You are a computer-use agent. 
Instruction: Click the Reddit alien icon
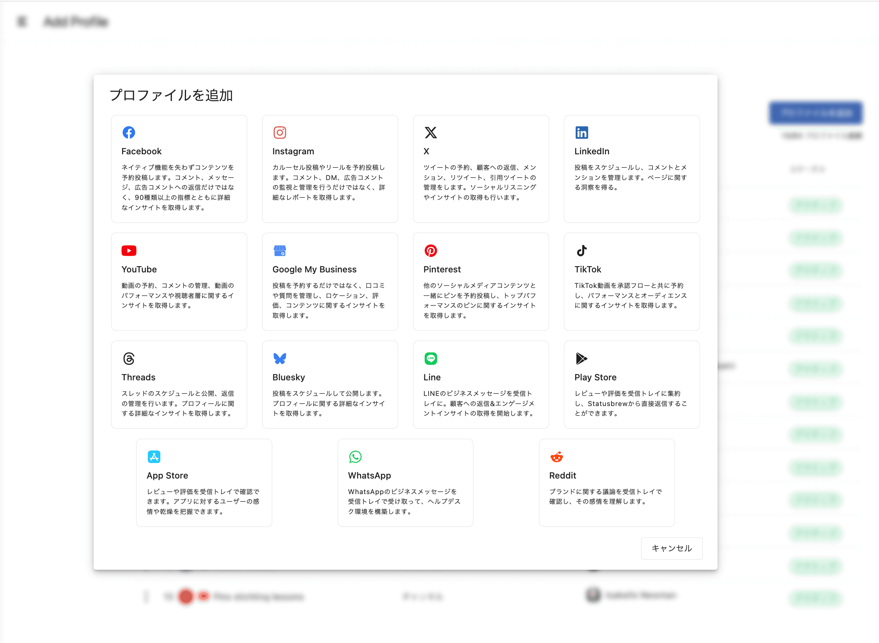[556, 457]
